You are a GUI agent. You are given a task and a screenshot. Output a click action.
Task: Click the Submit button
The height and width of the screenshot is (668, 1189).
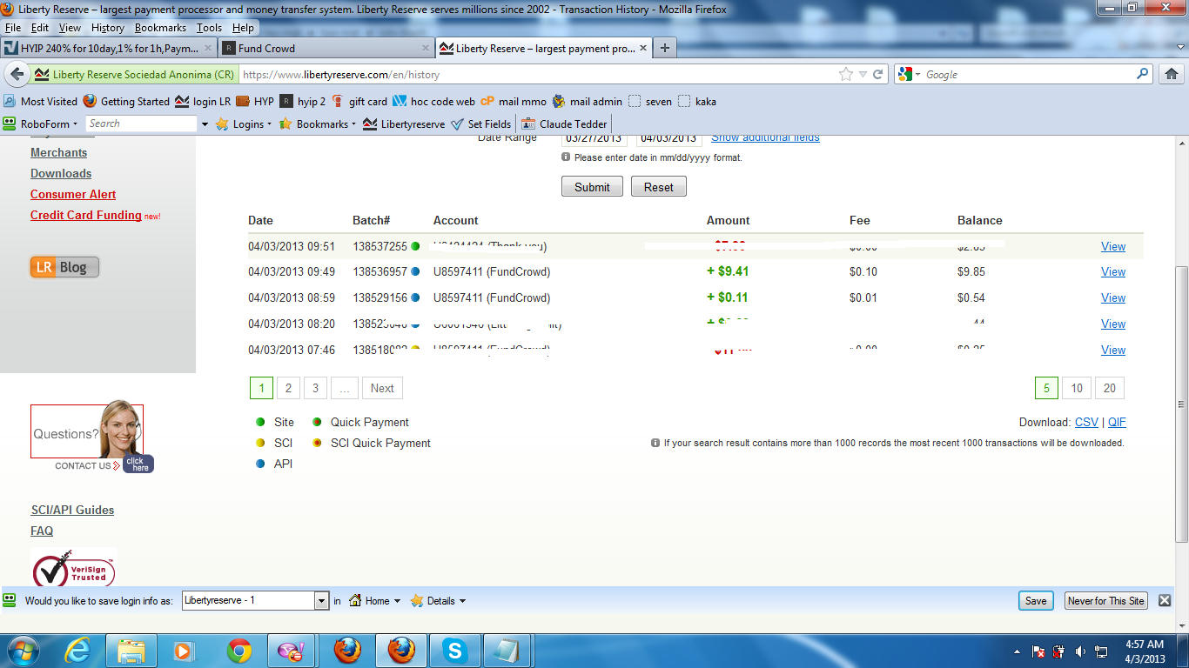point(592,187)
